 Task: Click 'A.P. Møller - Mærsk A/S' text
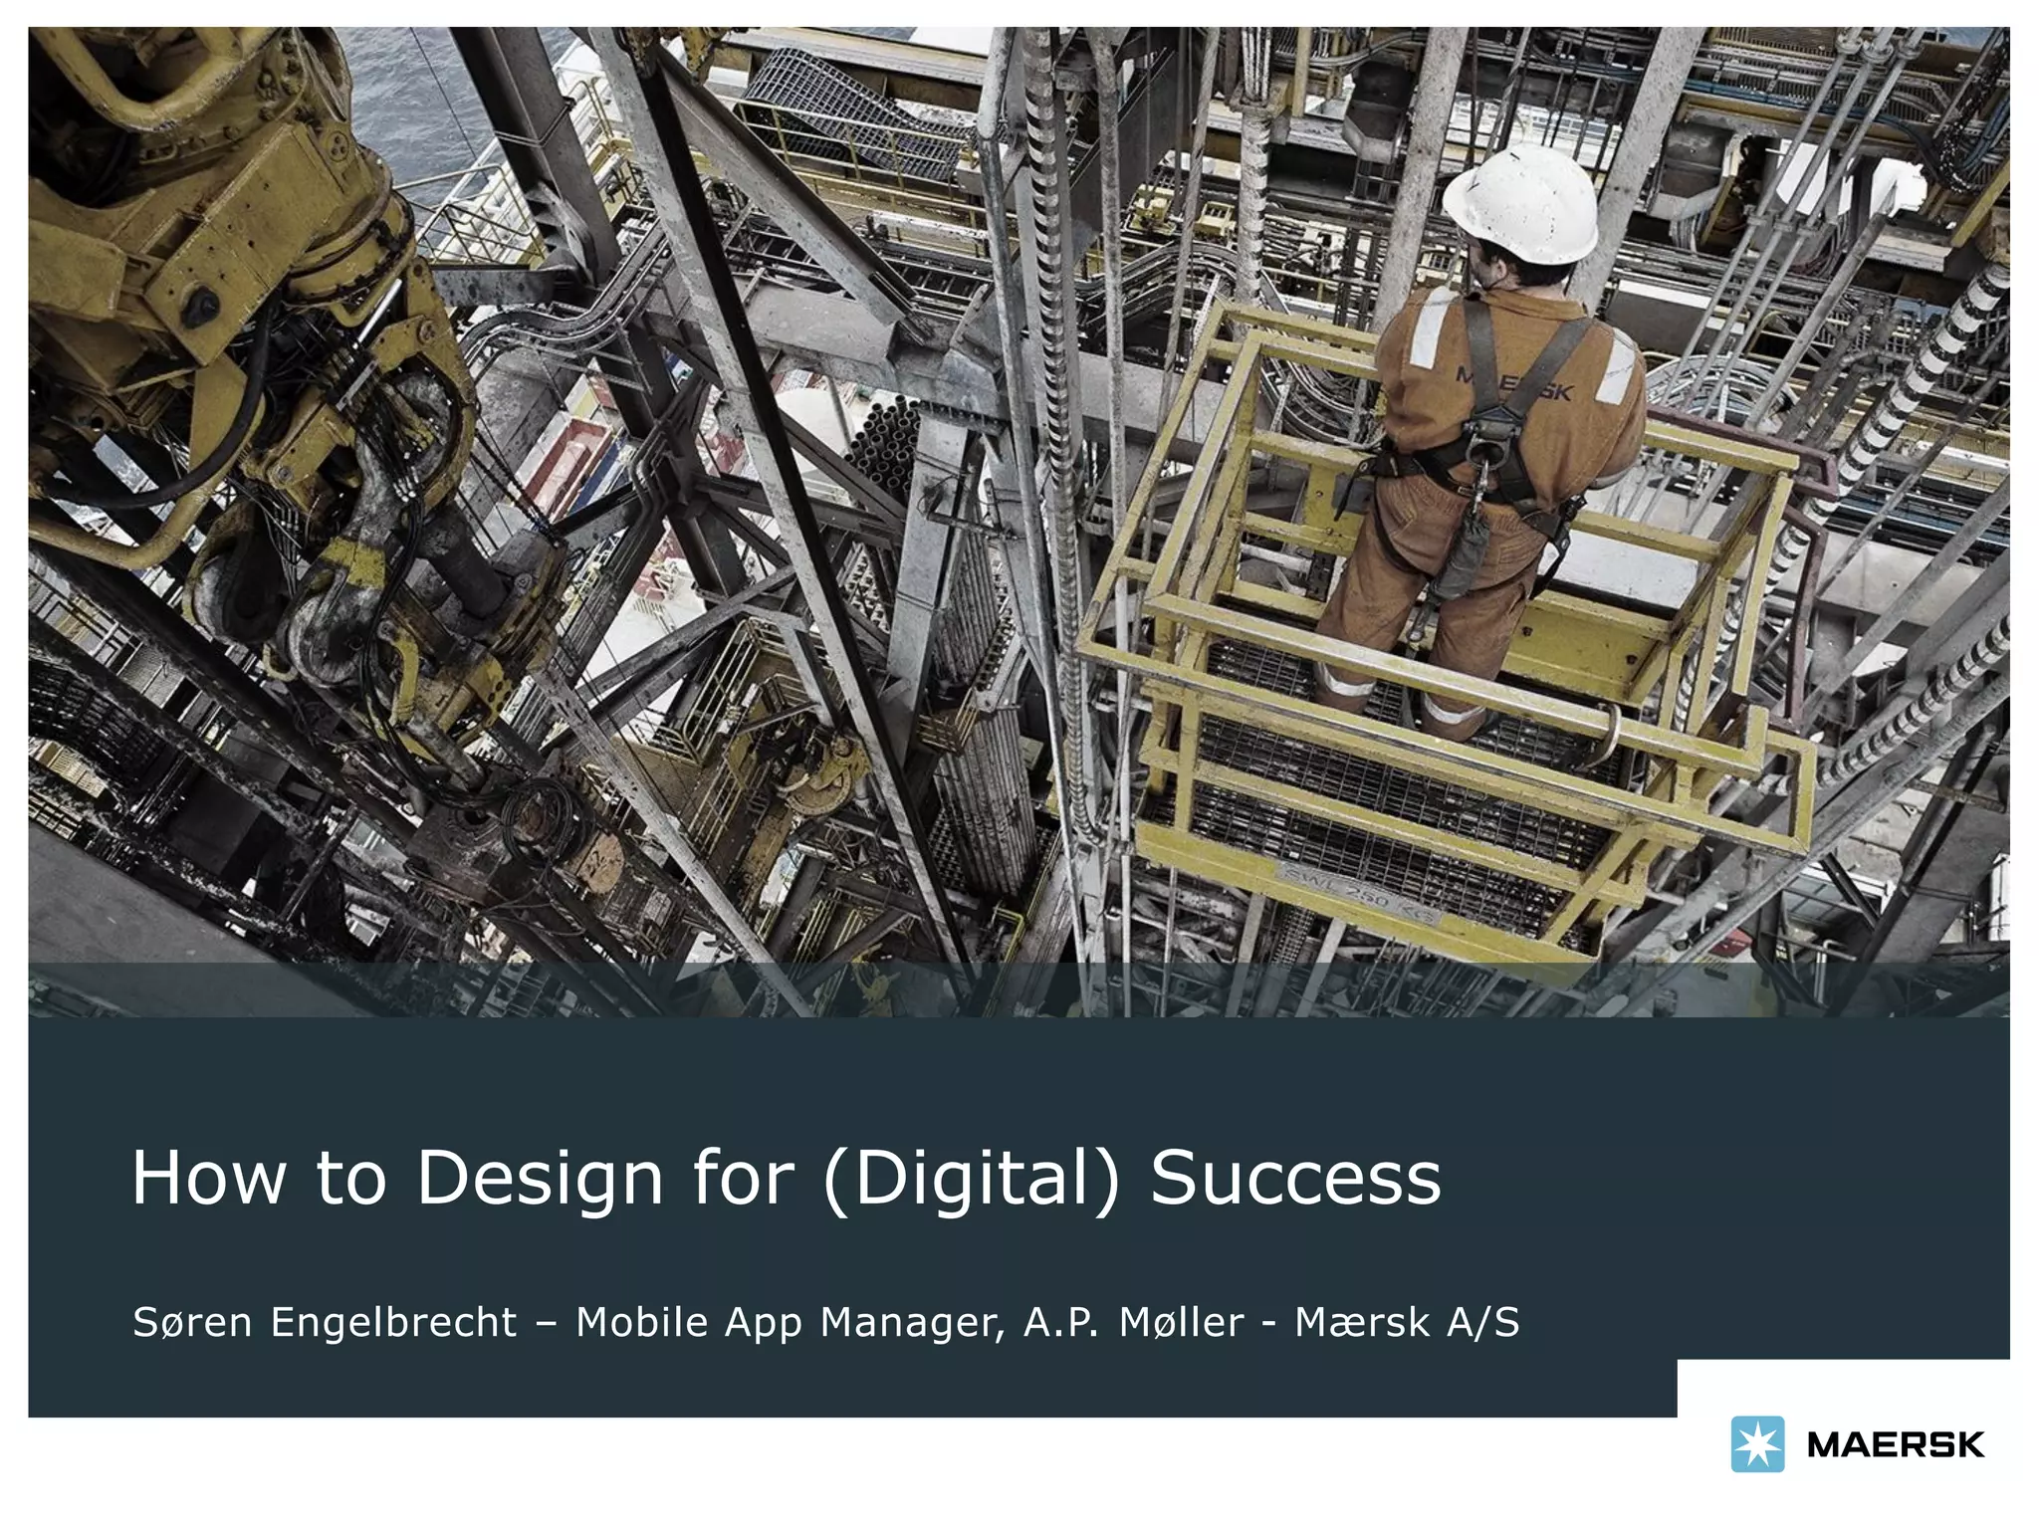[1270, 1322]
